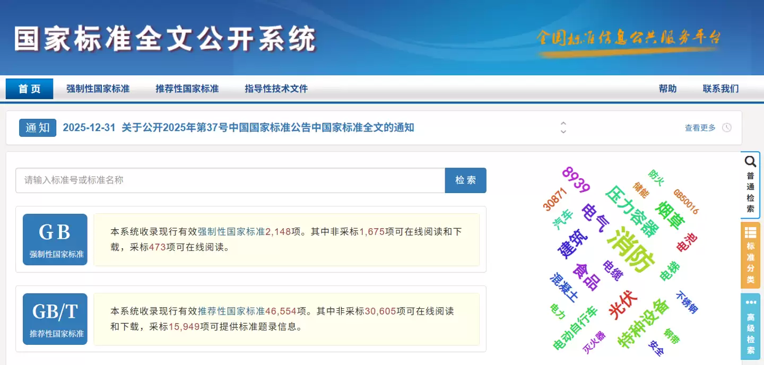Viewport: 764px width, 365px height.
Task: Open the 指导性技术文件 menu item
Action: click(276, 89)
